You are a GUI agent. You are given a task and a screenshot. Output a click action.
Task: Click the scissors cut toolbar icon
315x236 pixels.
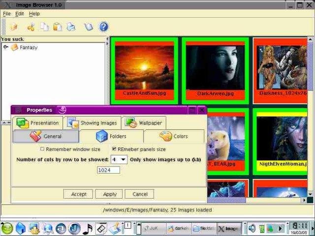coord(31,27)
